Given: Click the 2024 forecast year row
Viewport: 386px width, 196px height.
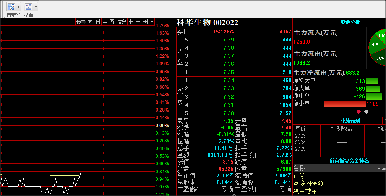Looking at the screenshot, I should (x=300, y=142).
